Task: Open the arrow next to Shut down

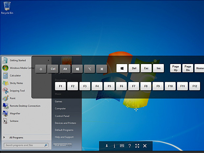Action: click(70, 145)
